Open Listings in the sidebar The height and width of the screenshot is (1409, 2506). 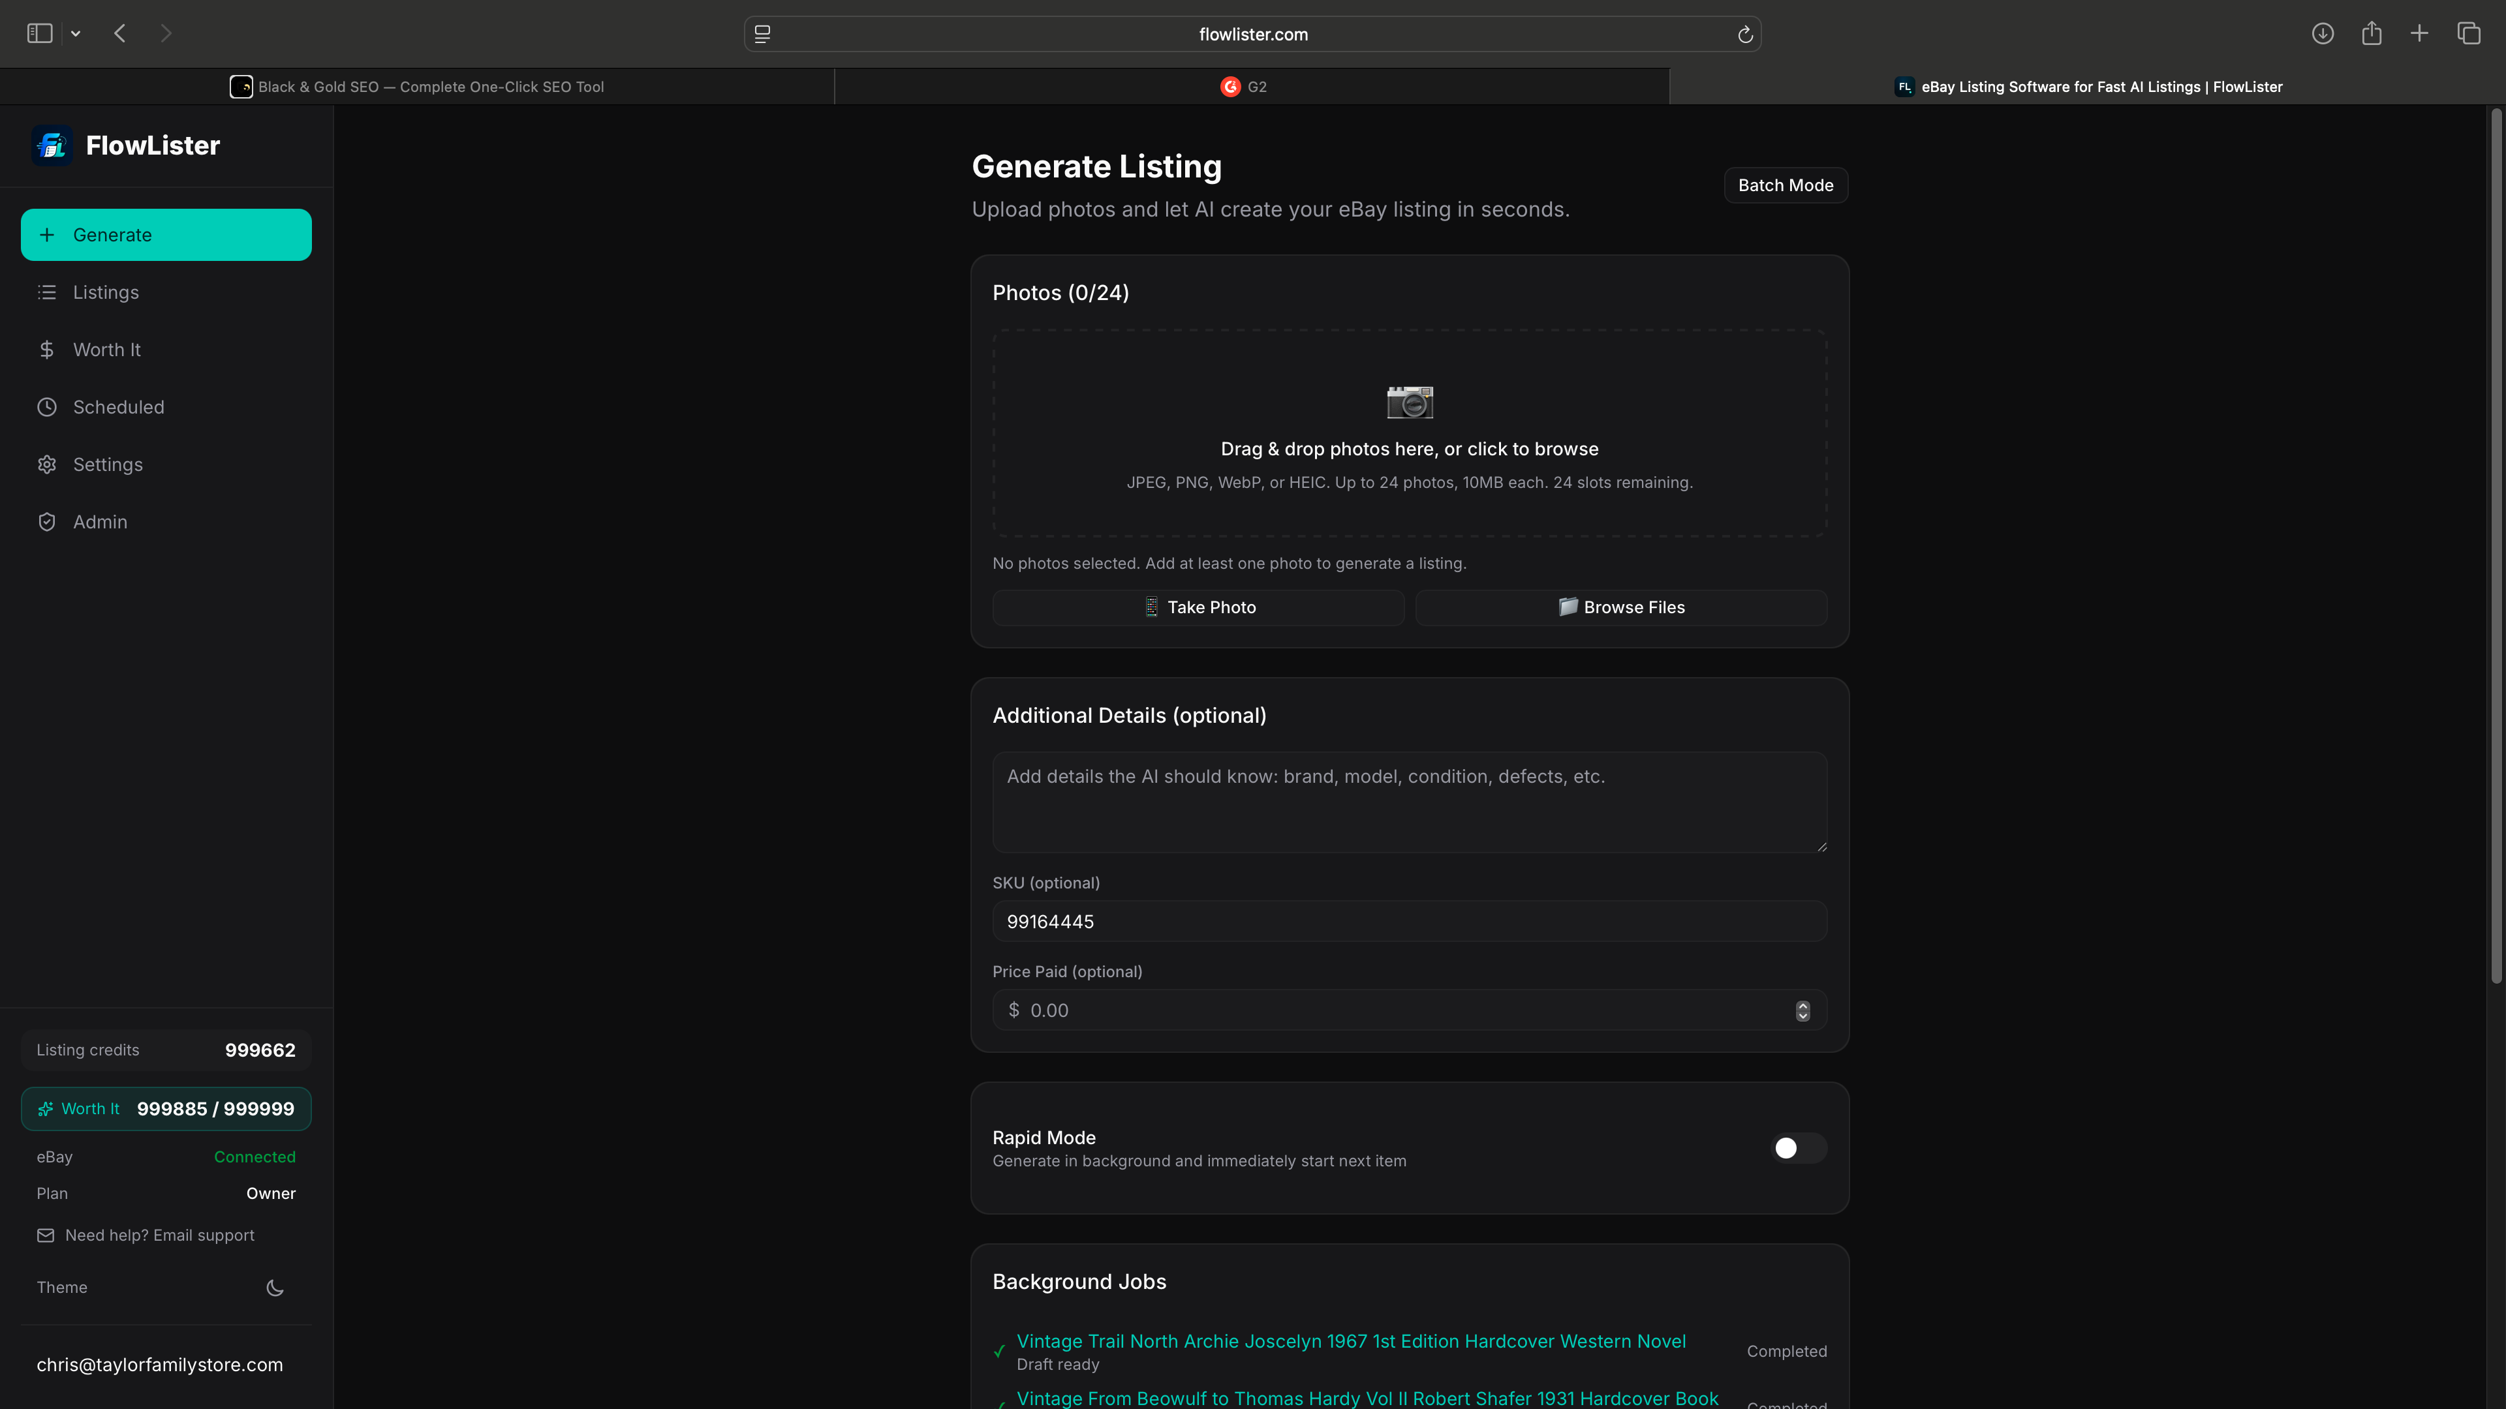166,293
